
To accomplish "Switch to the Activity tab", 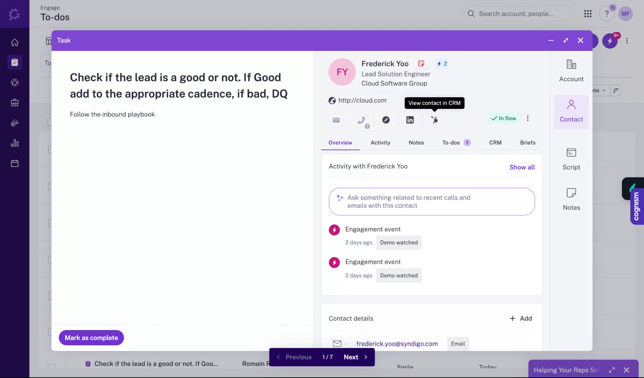I will (x=380, y=142).
